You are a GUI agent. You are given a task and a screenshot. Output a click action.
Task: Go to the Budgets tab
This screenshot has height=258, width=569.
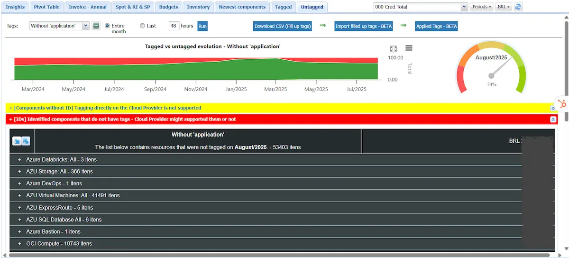168,7
